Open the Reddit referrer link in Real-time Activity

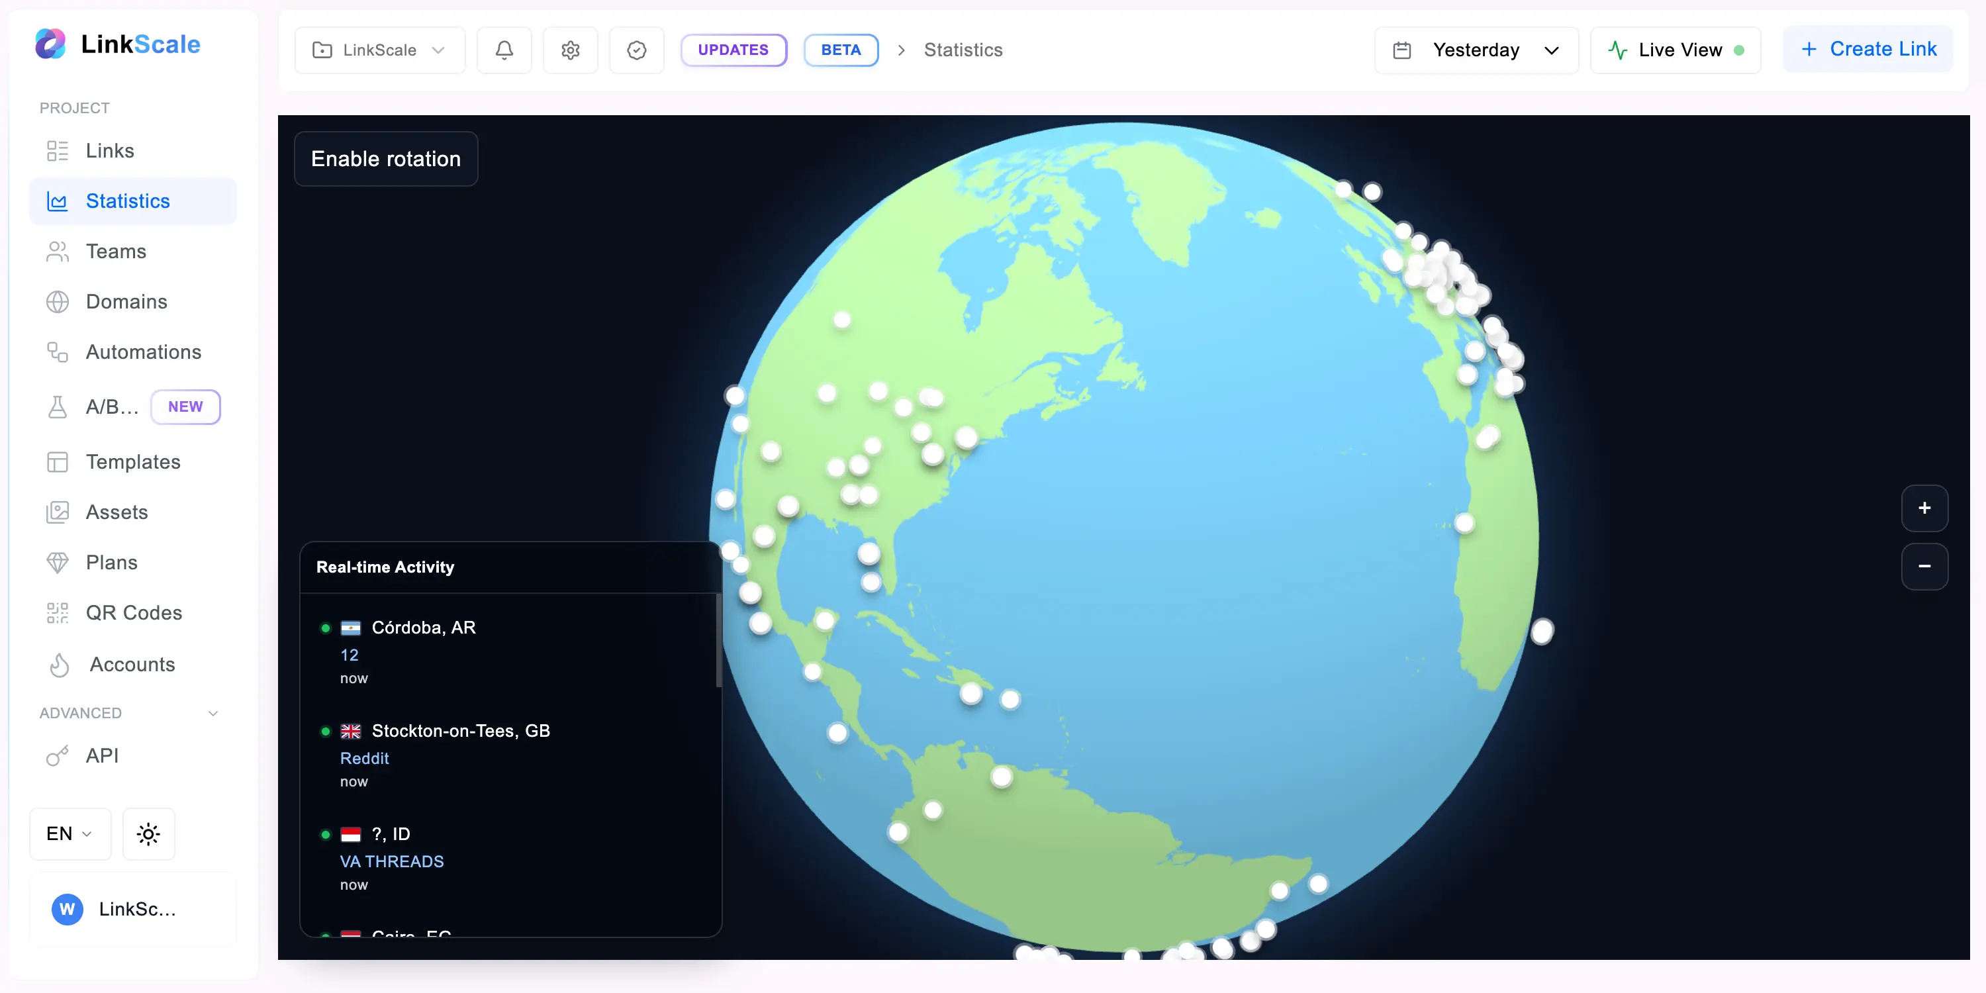tap(364, 758)
